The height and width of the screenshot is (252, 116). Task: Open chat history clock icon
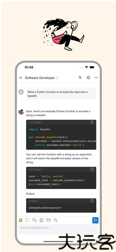(x=88, y=78)
